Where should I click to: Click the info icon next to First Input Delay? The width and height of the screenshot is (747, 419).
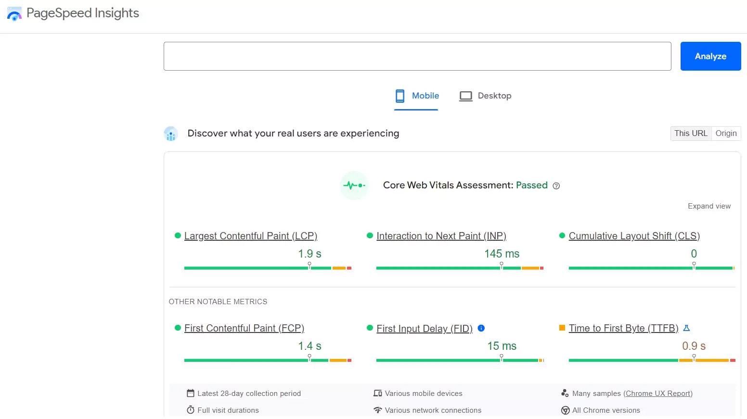[481, 328]
